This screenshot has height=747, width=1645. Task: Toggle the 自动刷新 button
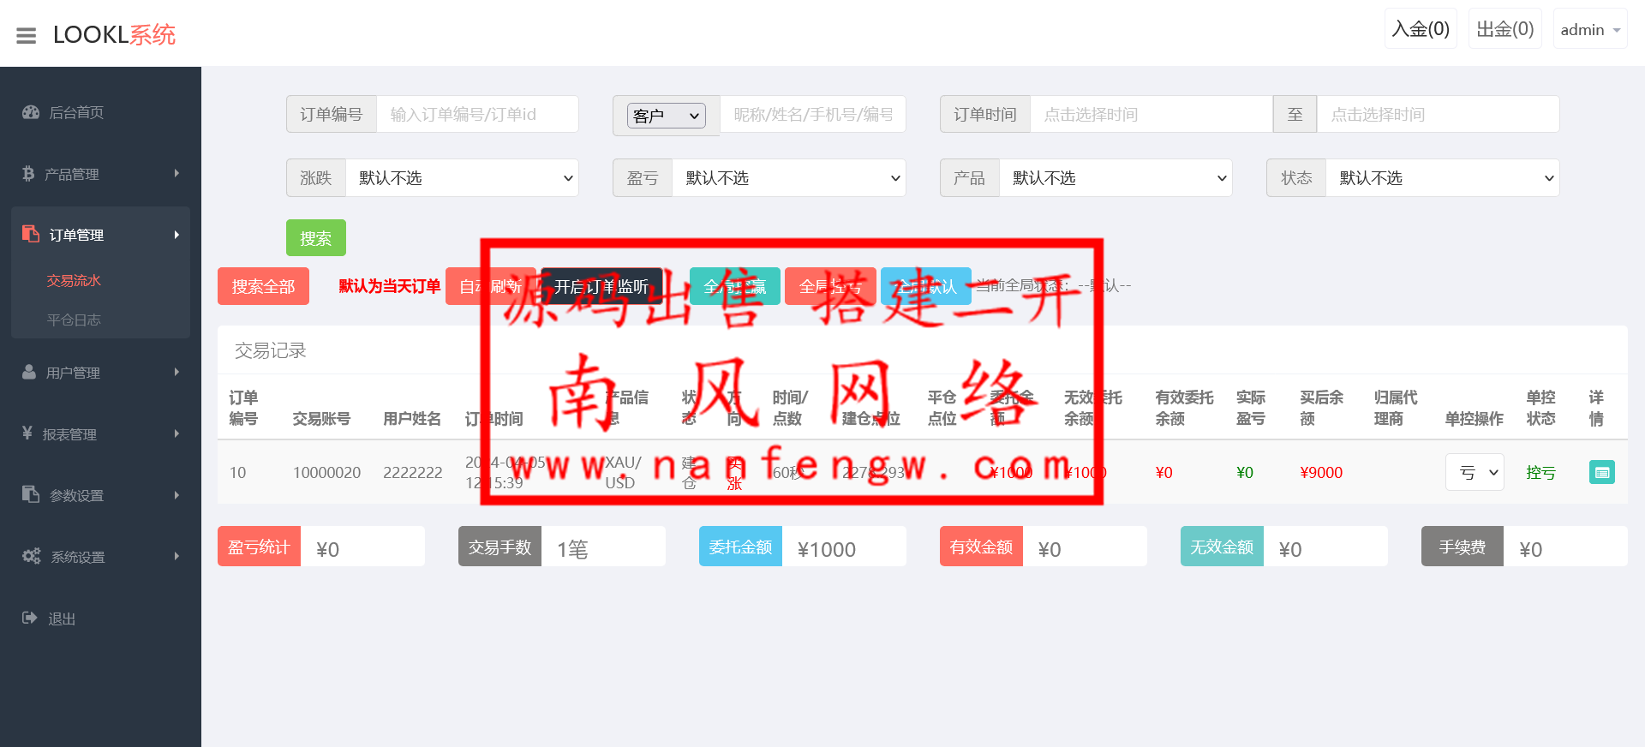point(490,286)
